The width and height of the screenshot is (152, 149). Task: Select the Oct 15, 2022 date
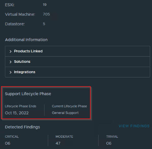pyautogui.click(x=17, y=113)
